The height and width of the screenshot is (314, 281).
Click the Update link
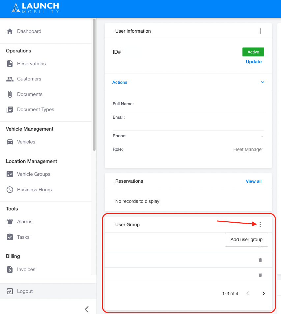coord(254,62)
